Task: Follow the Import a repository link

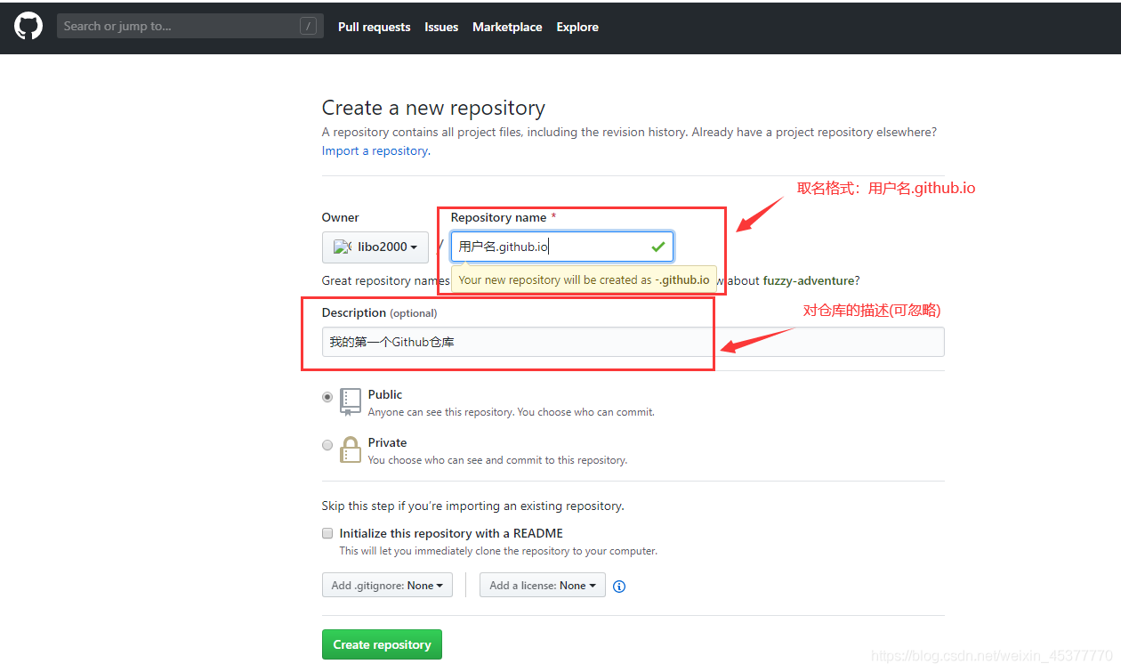Action: tap(375, 150)
